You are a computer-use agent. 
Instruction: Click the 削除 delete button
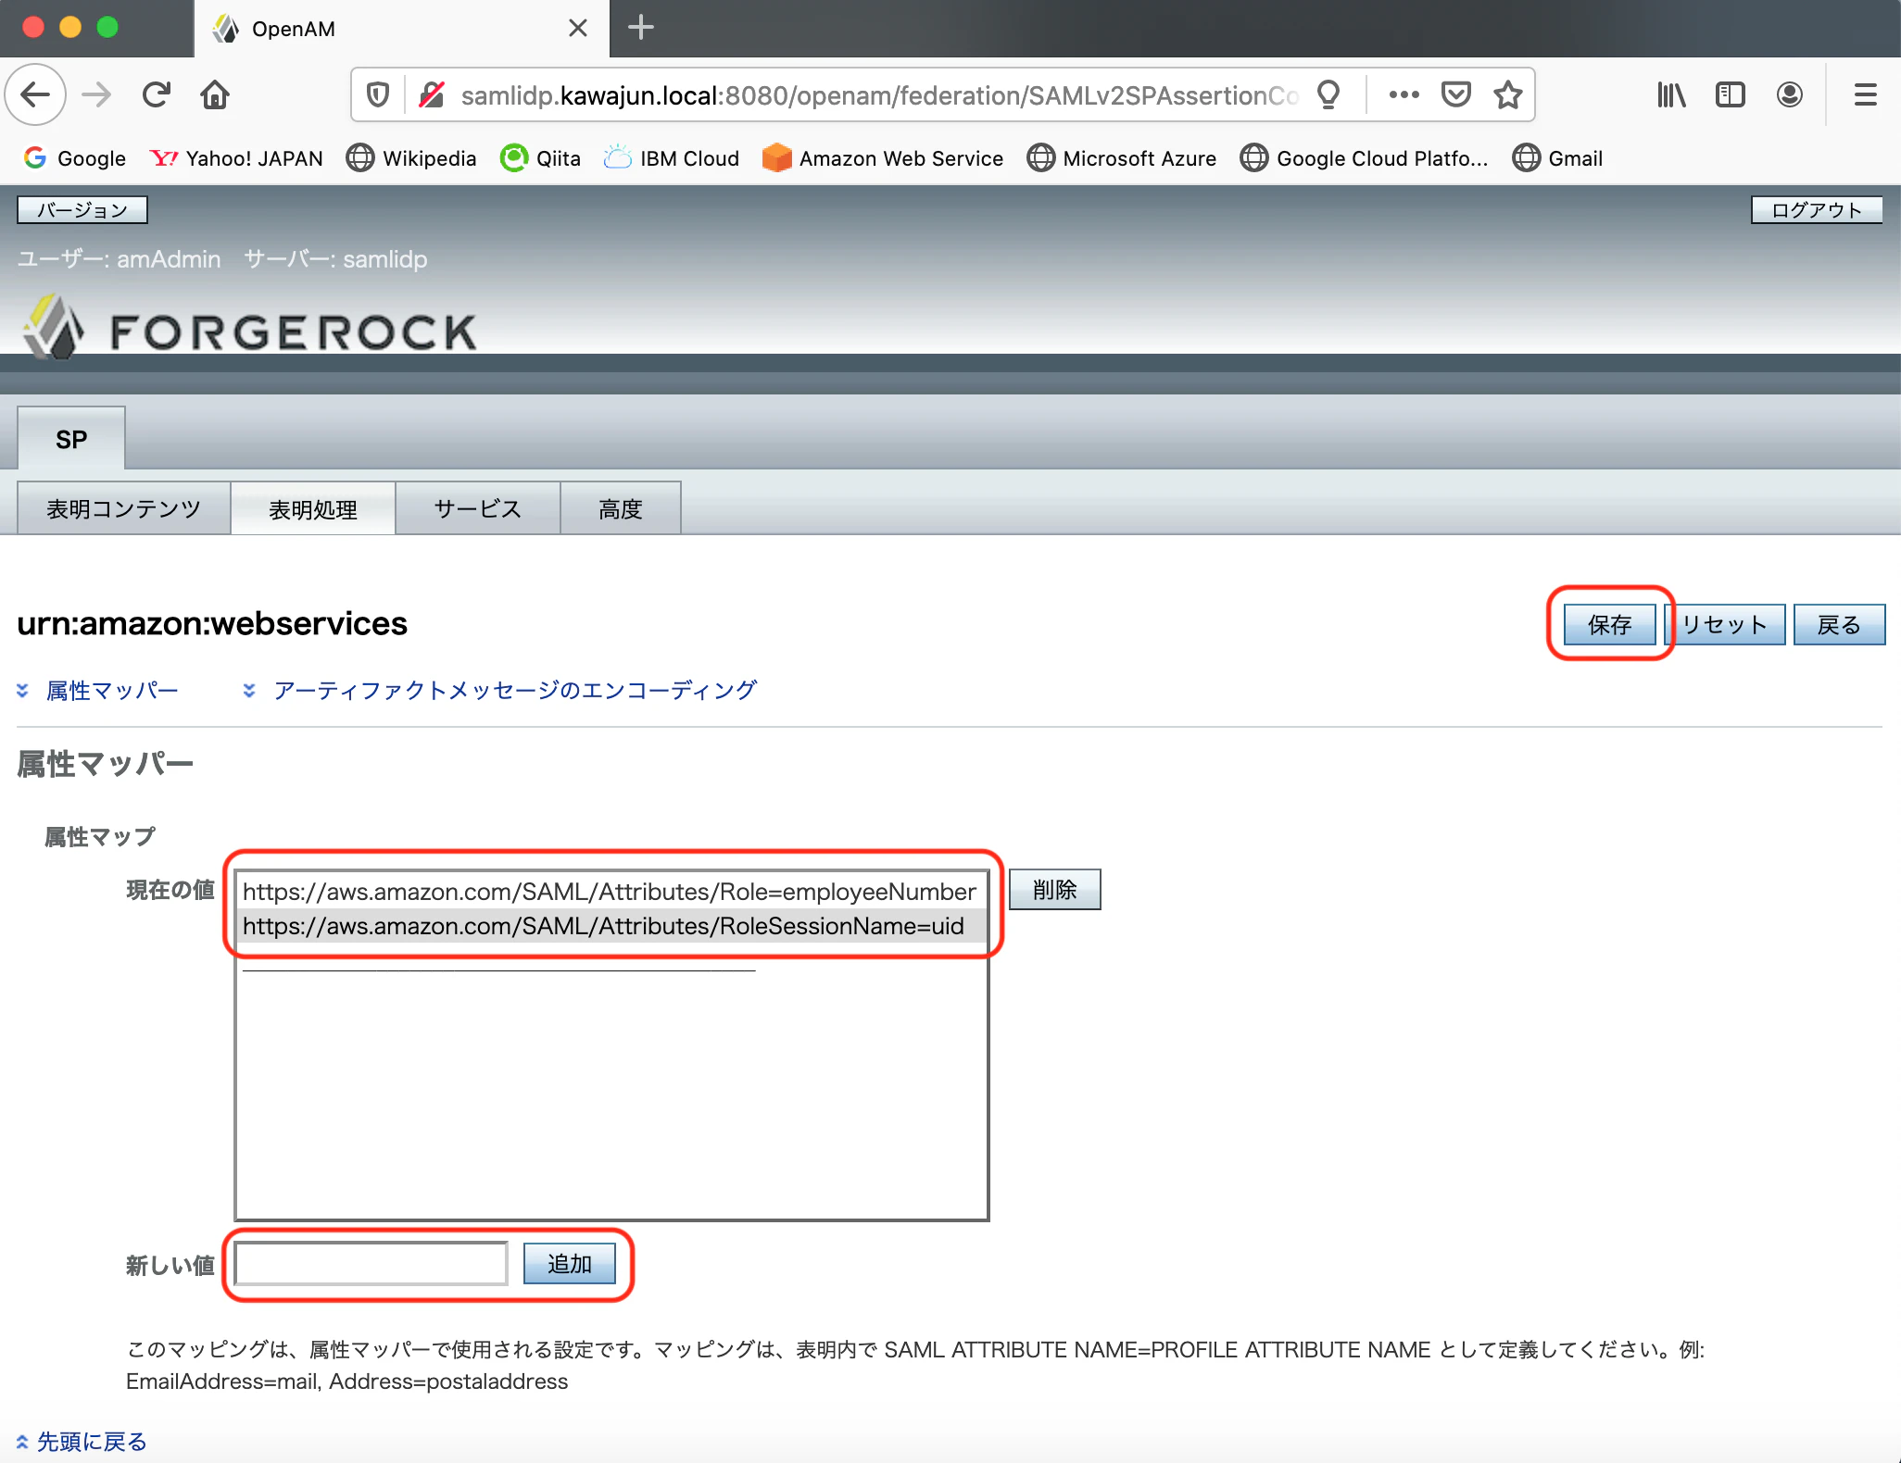[x=1055, y=889]
